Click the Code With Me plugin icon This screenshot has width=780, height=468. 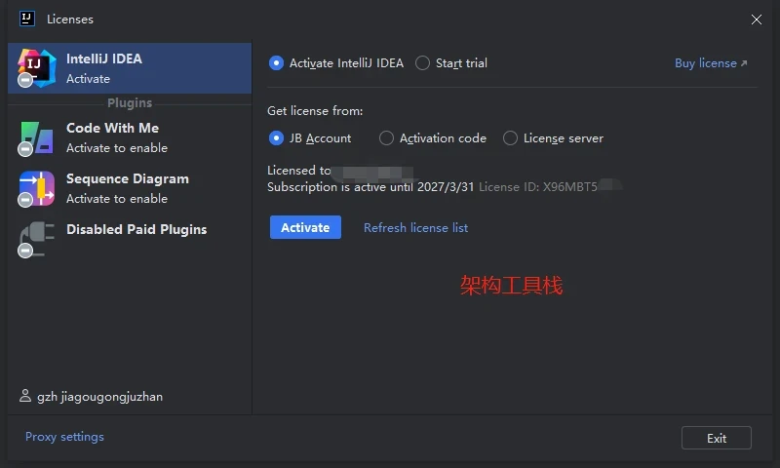[37, 137]
